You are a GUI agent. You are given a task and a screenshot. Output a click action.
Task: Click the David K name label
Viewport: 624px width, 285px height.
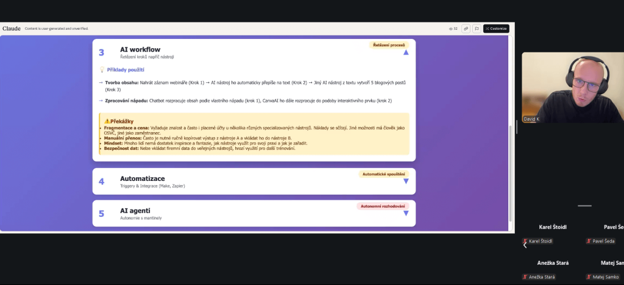tap(531, 119)
